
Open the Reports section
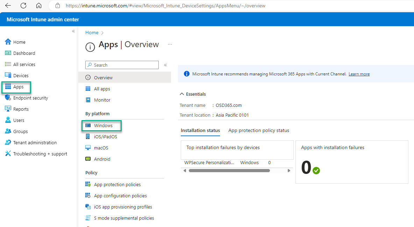coord(21,109)
